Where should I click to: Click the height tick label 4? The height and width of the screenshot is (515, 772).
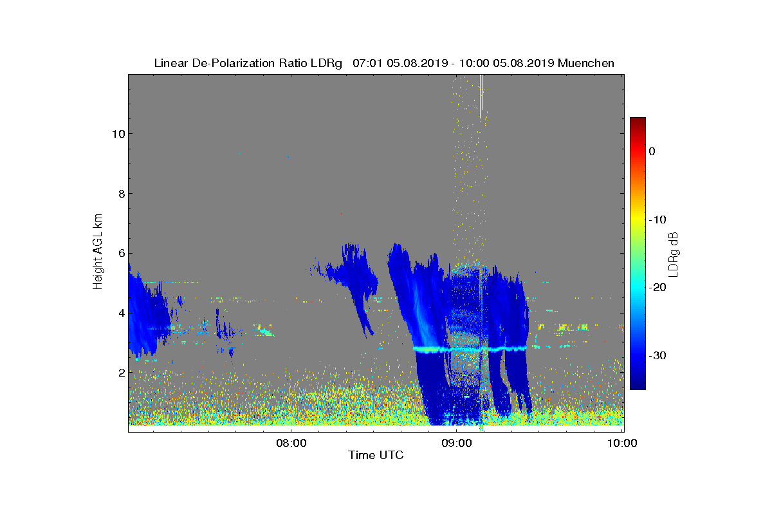[x=120, y=313]
